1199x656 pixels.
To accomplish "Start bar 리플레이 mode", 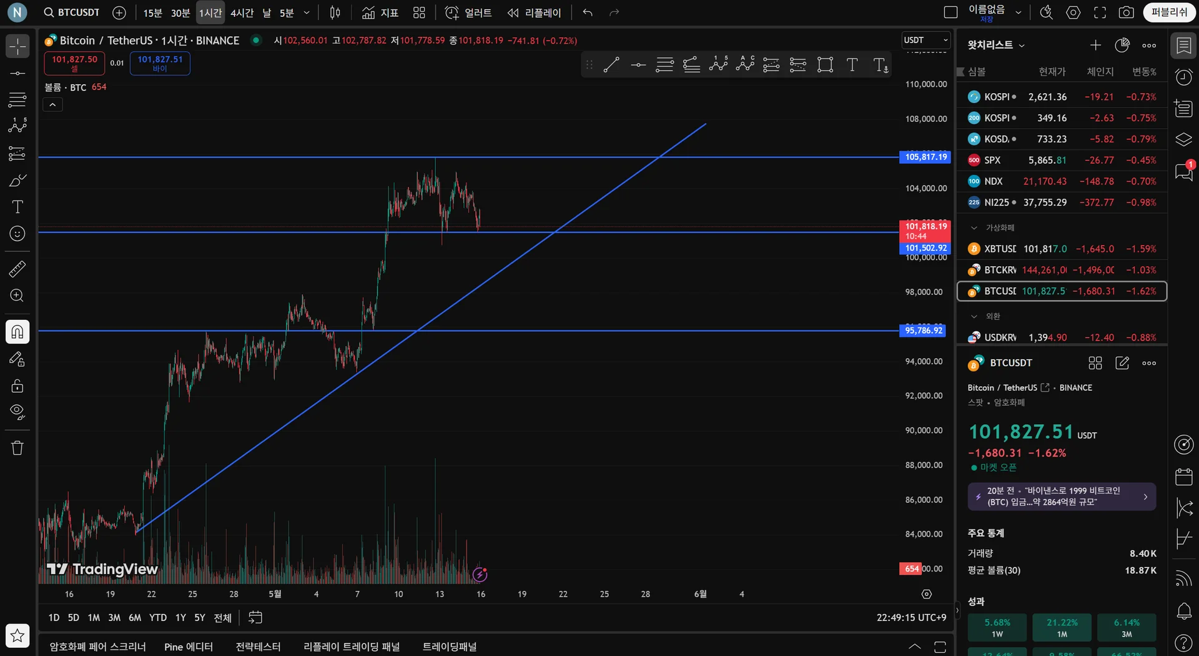I will pyautogui.click(x=535, y=12).
